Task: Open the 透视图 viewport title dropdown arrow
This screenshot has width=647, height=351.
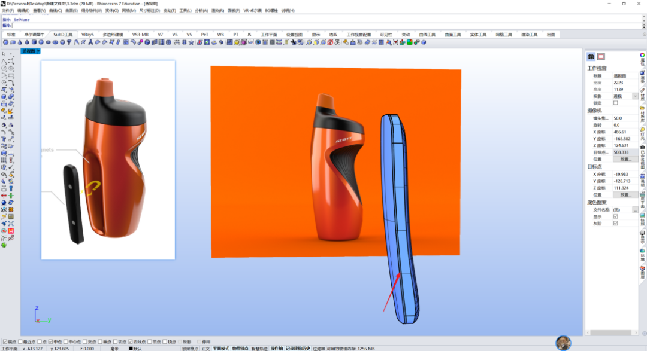Action: pyautogui.click(x=38, y=51)
